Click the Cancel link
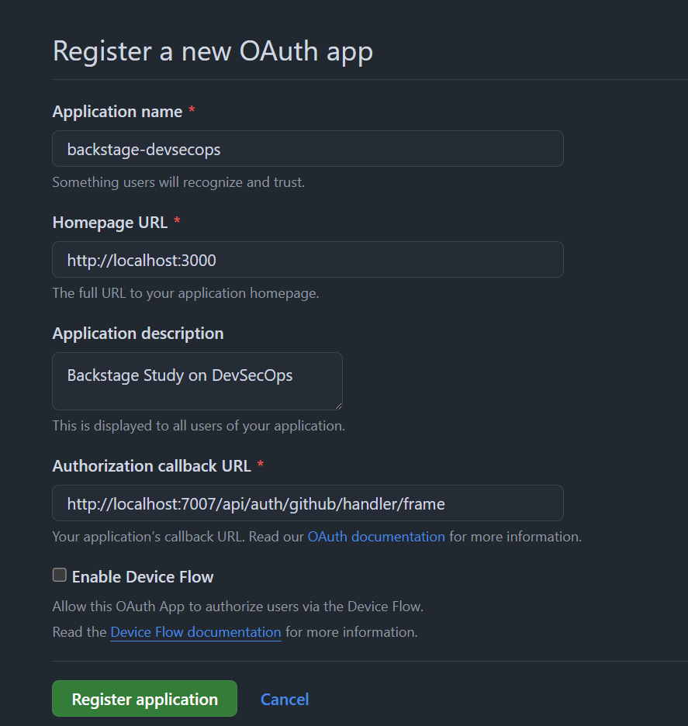This screenshot has height=726, width=688. 285,700
